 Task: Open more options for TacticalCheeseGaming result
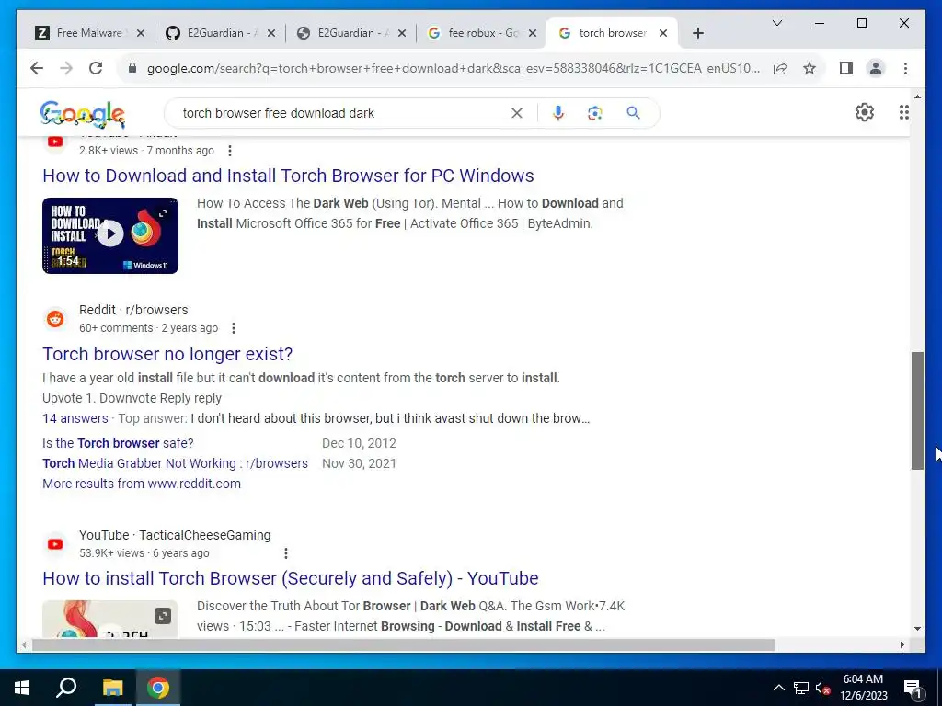[x=286, y=553]
